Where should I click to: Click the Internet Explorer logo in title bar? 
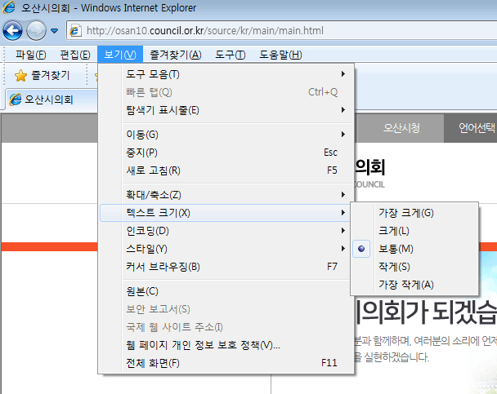click(11, 8)
